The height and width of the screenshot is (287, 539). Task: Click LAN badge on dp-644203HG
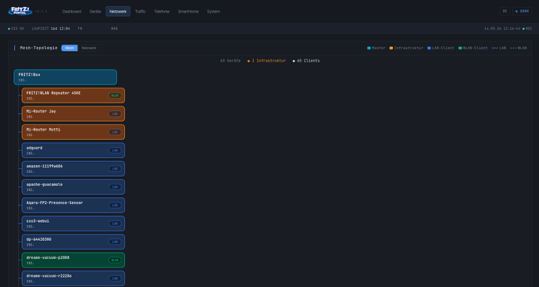115,242
